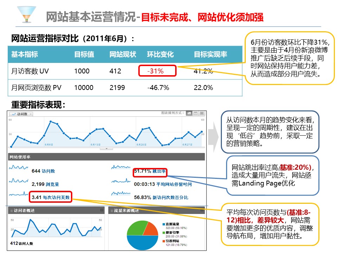Viewport: 337px width, 253px height.
Task: Click the 流量来源概述 widget title
Action: pyautogui.click(x=126, y=210)
